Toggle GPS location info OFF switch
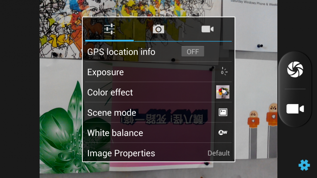Image resolution: width=317 pixels, height=178 pixels. (x=193, y=52)
